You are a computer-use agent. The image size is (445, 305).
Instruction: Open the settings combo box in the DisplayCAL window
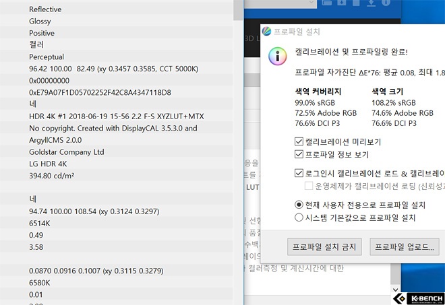pos(280,3)
